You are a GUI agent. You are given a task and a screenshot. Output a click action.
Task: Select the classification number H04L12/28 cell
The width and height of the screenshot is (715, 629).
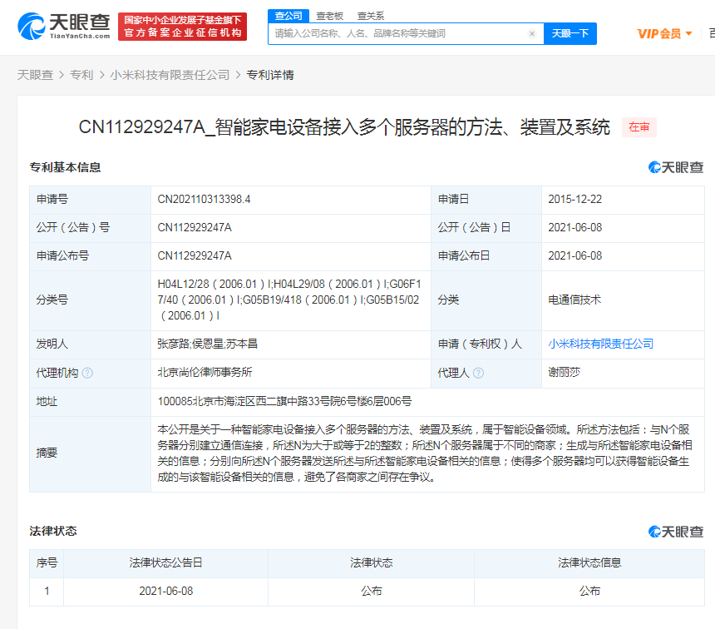point(289,300)
